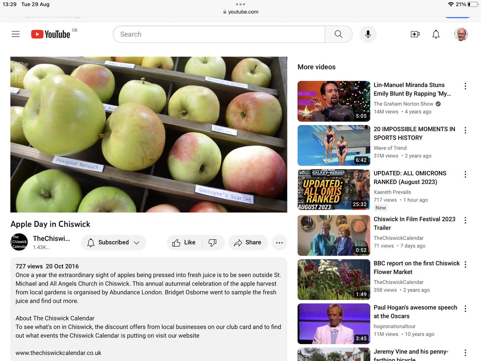Screen dimensions: 481x361
Task: Select 'The Graham Norton Show' channel name
Action: tap(404, 104)
